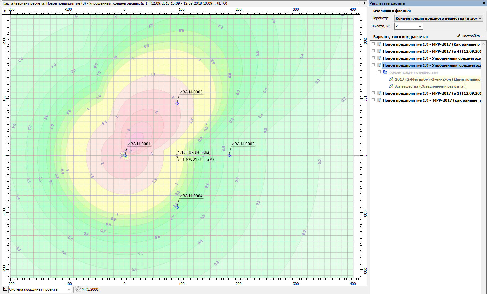Click the coordinate system axes icon
This screenshot has height=294, width=487.
point(5,289)
